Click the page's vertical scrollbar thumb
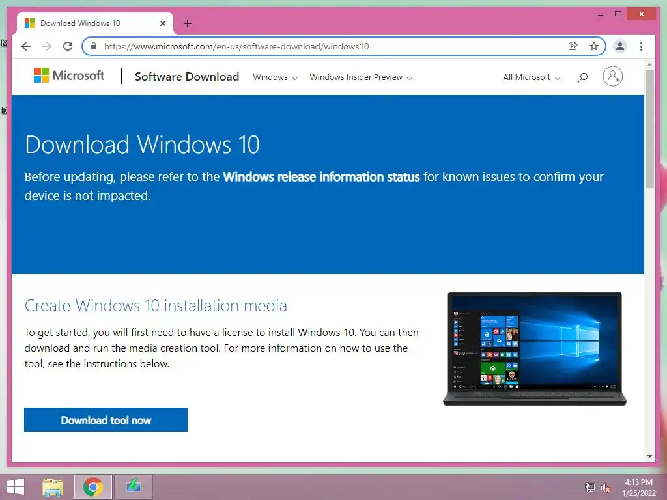Viewport: 667px width, 500px height. point(649,128)
